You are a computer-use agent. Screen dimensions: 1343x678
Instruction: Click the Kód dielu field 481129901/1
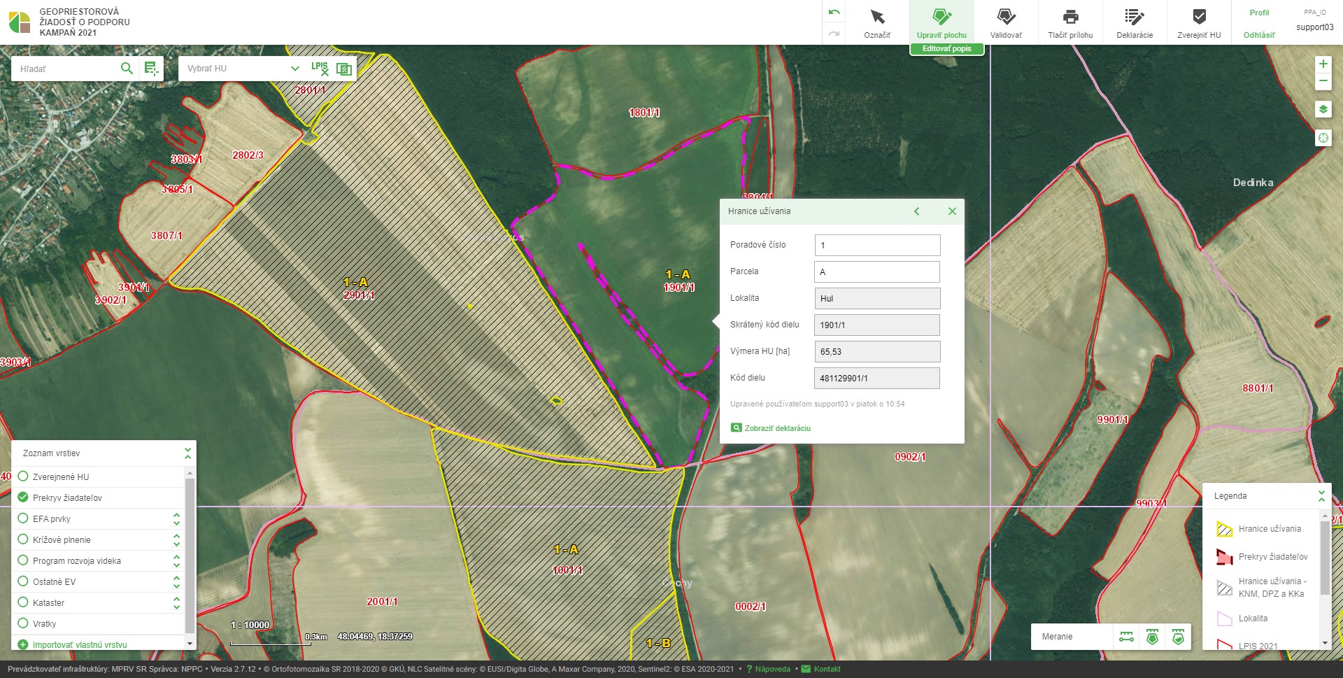(x=877, y=378)
